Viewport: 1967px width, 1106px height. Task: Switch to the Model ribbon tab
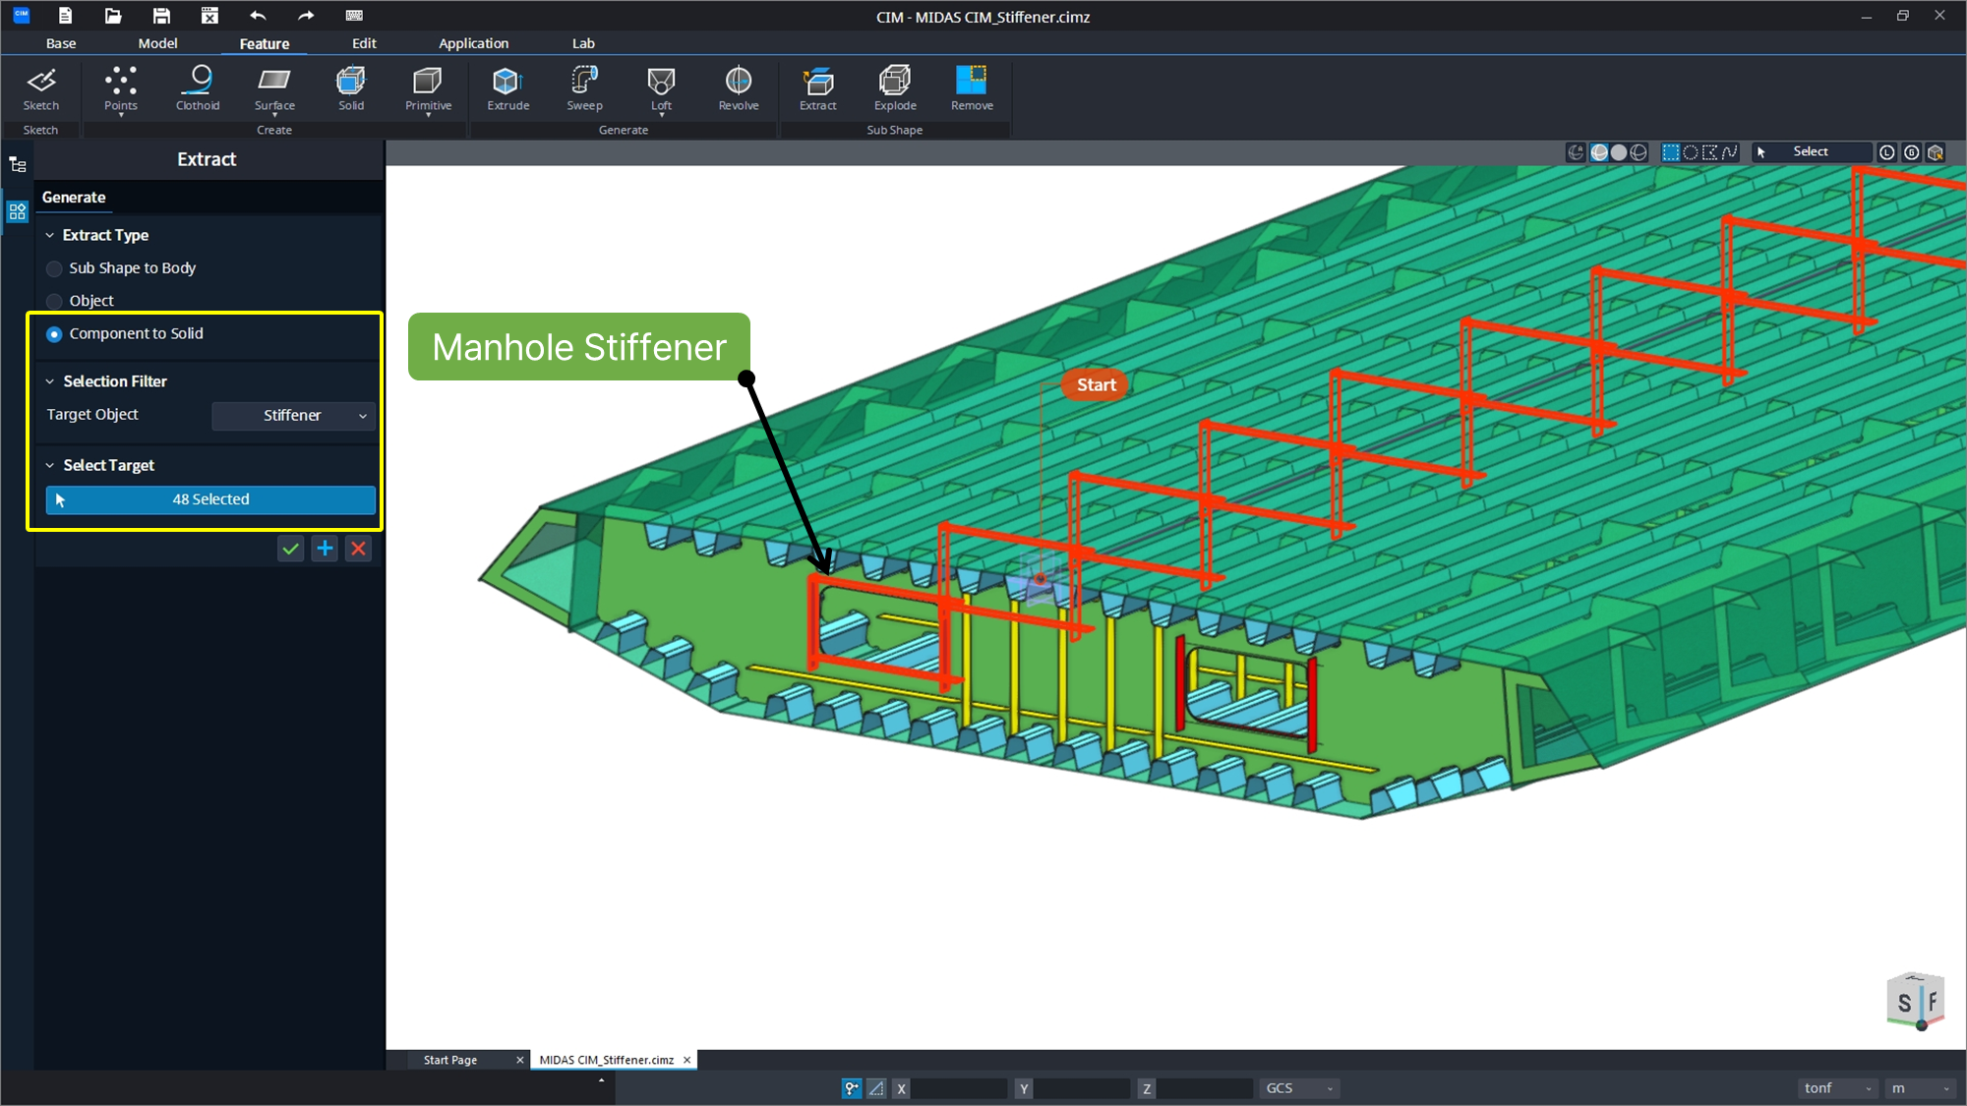pyautogui.click(x=157, y=43)
